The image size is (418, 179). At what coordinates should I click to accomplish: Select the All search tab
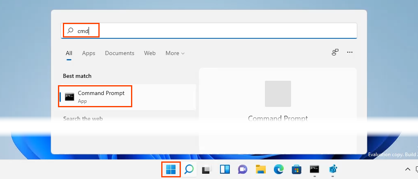pos(69,53)
